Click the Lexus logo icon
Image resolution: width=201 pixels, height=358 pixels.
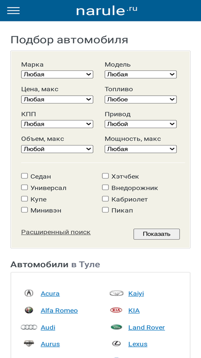coord(116,344)
